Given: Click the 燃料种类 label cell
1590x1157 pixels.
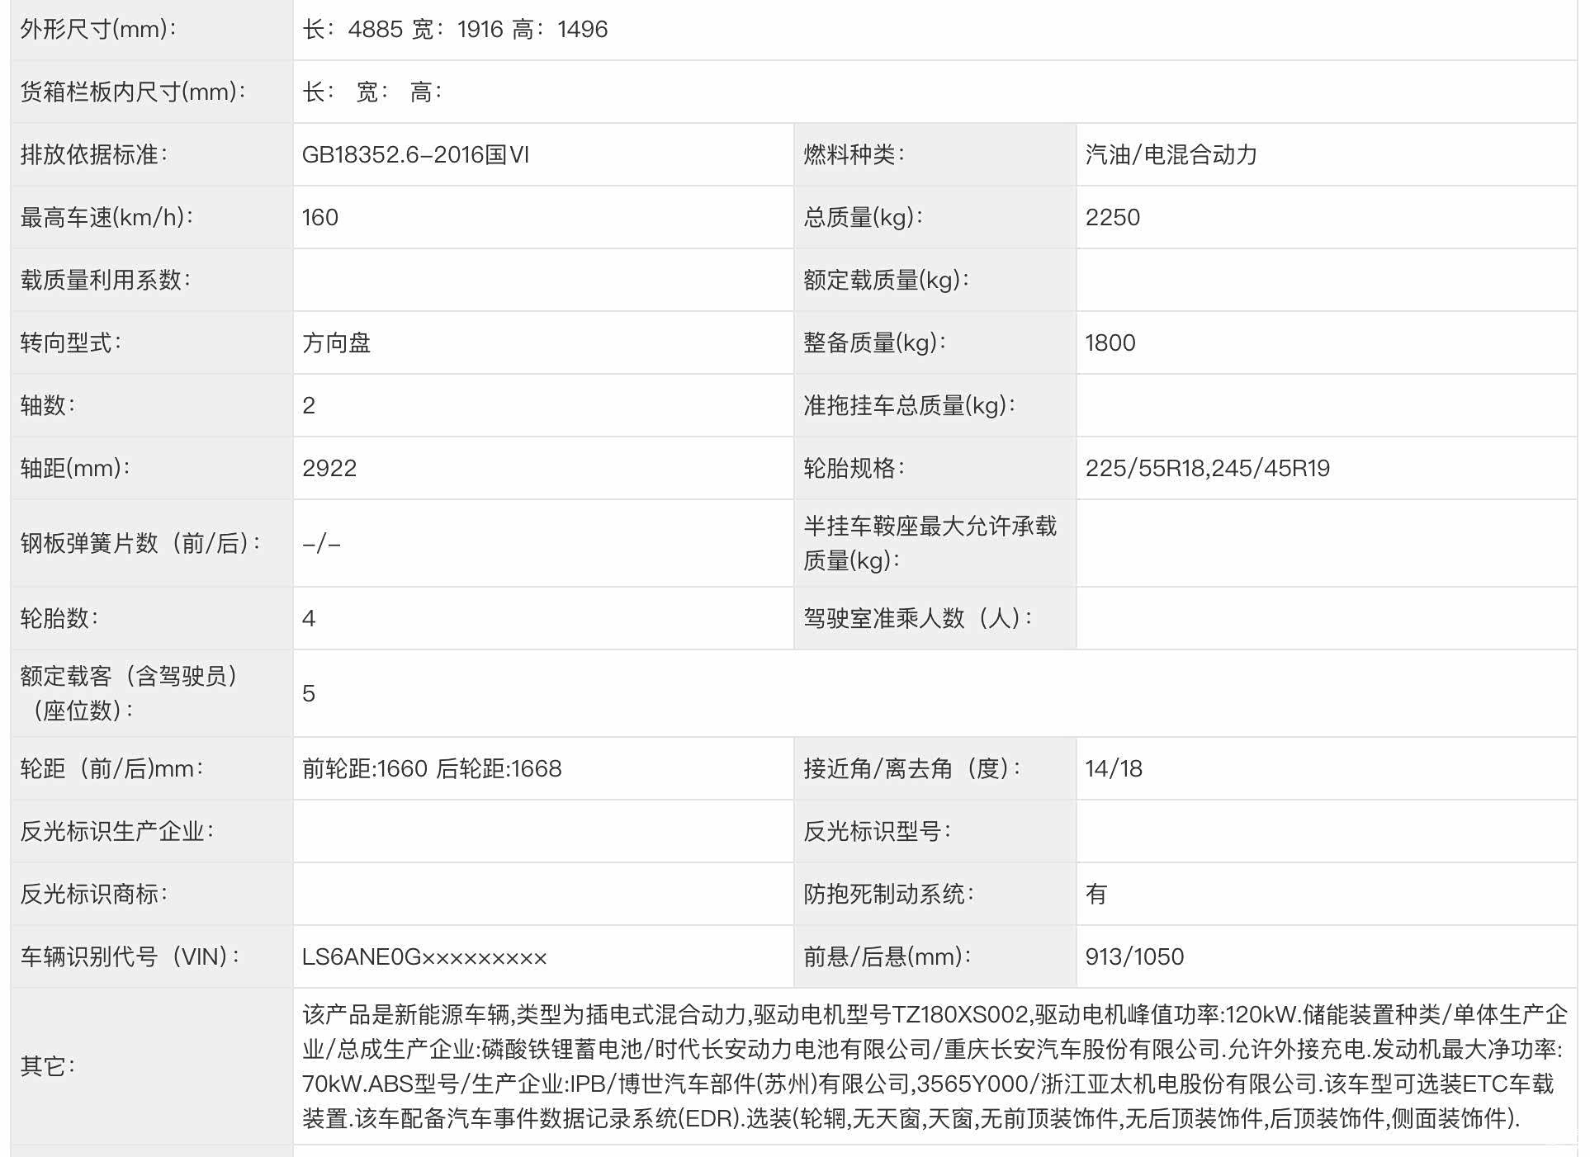Looking at the screenshot, I should (x=854, y=155).
